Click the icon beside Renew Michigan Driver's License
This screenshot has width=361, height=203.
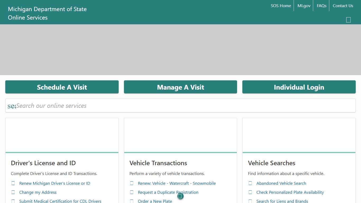(x=13, y=183)
